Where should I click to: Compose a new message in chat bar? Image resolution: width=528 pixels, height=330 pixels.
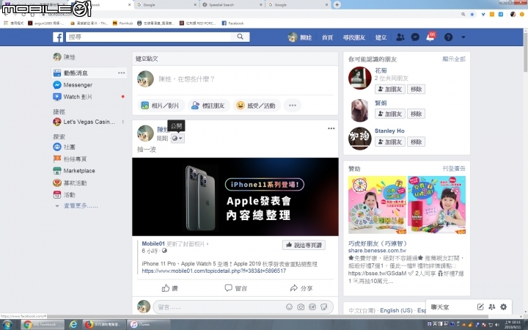[x=480, y=307]
